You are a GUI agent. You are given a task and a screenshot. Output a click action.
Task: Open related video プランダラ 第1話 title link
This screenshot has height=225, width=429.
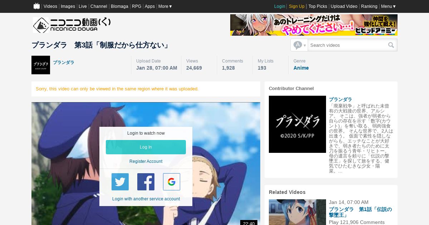pos(360,212)
